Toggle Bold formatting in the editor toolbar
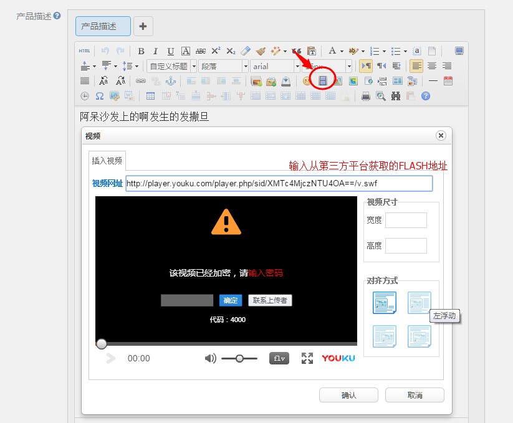Viewport: 513px width, 423px height. click(140, 51)
